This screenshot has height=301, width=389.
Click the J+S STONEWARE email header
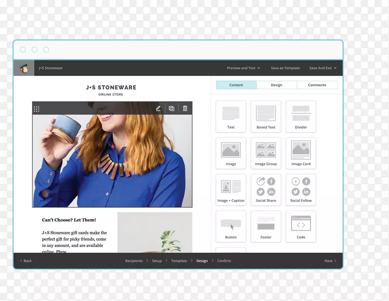click(x=111, y=88)
